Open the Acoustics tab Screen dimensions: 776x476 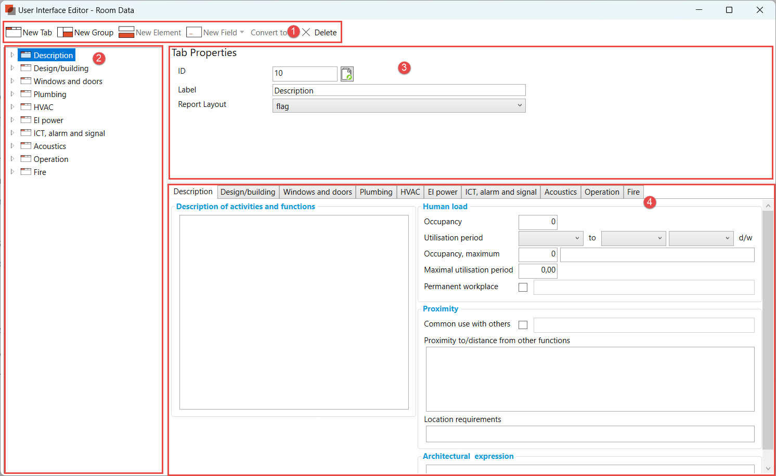coord(560,192)
